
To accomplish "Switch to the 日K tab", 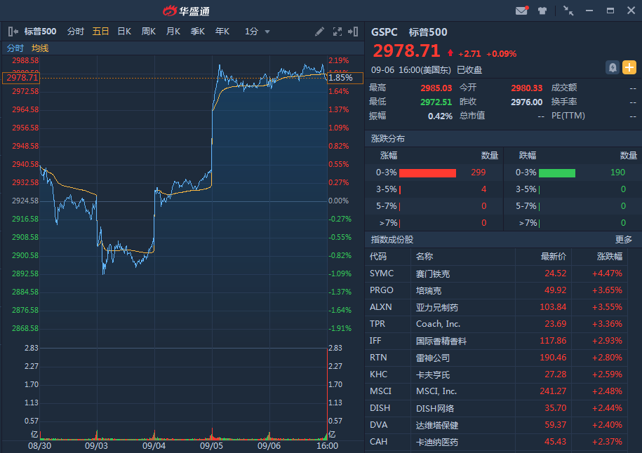I will (x=124, y=32).
